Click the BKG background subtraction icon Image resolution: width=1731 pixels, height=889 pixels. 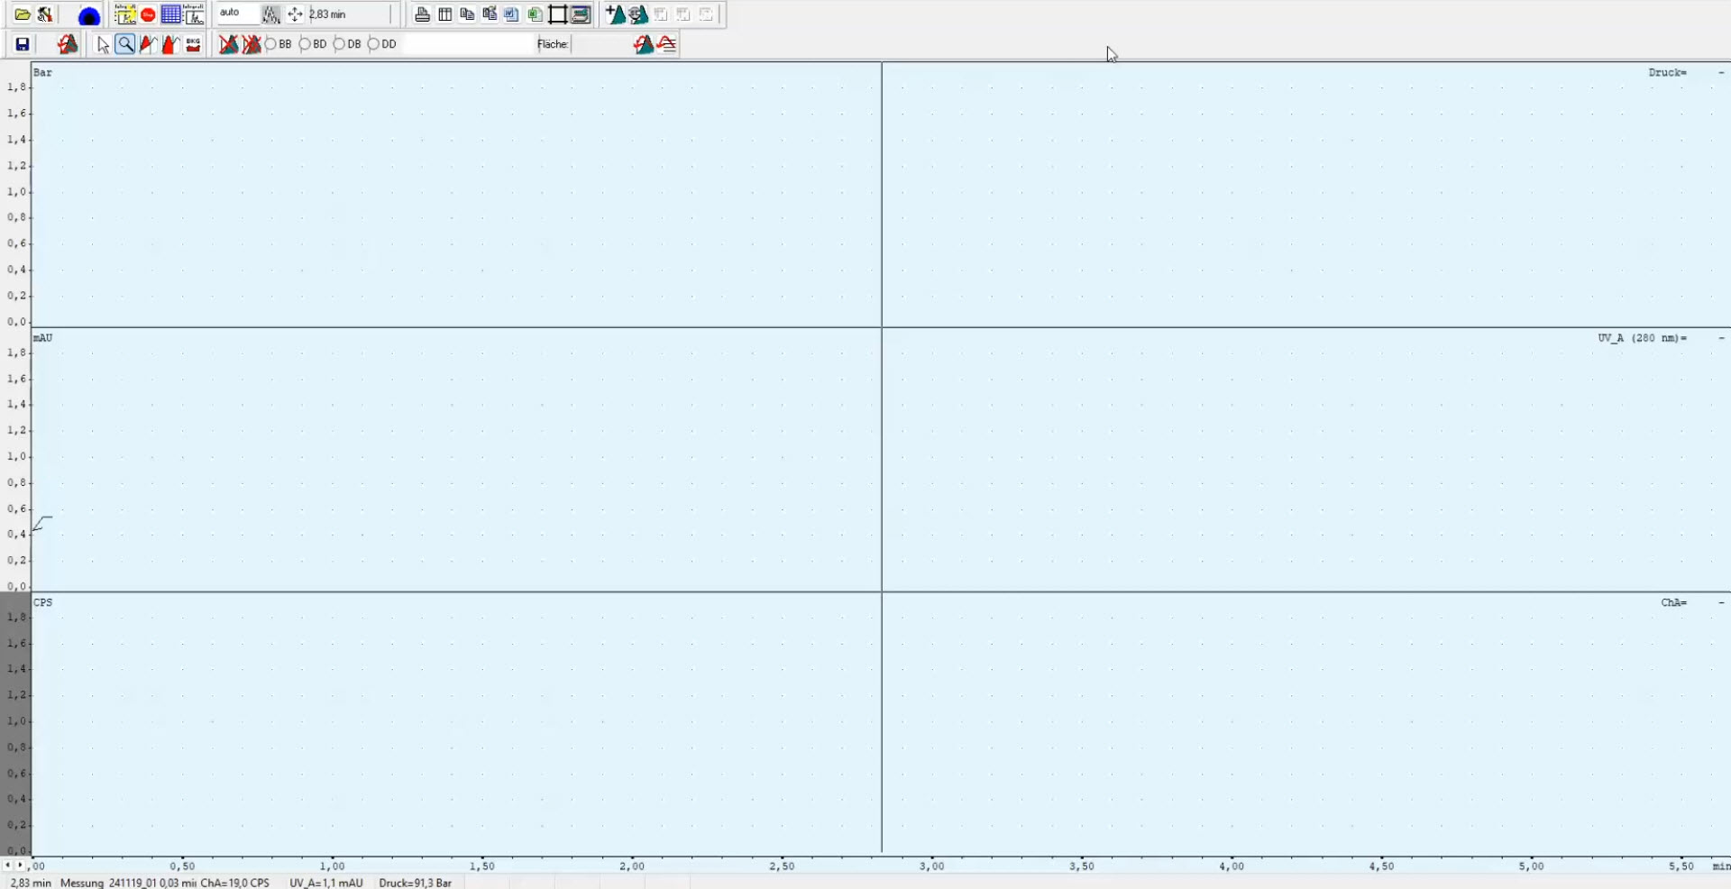[193, 44]
